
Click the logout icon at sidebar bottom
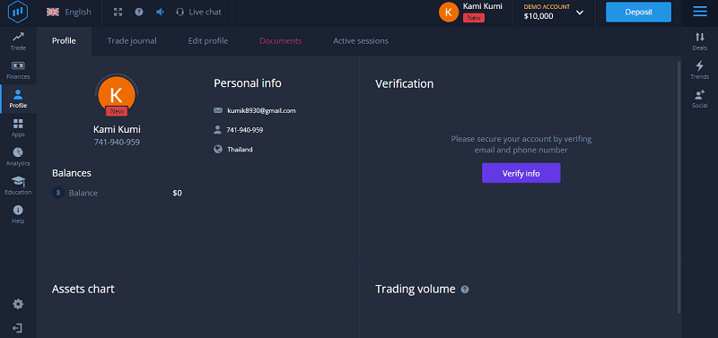pyautogui.click(x=17, y=328)
